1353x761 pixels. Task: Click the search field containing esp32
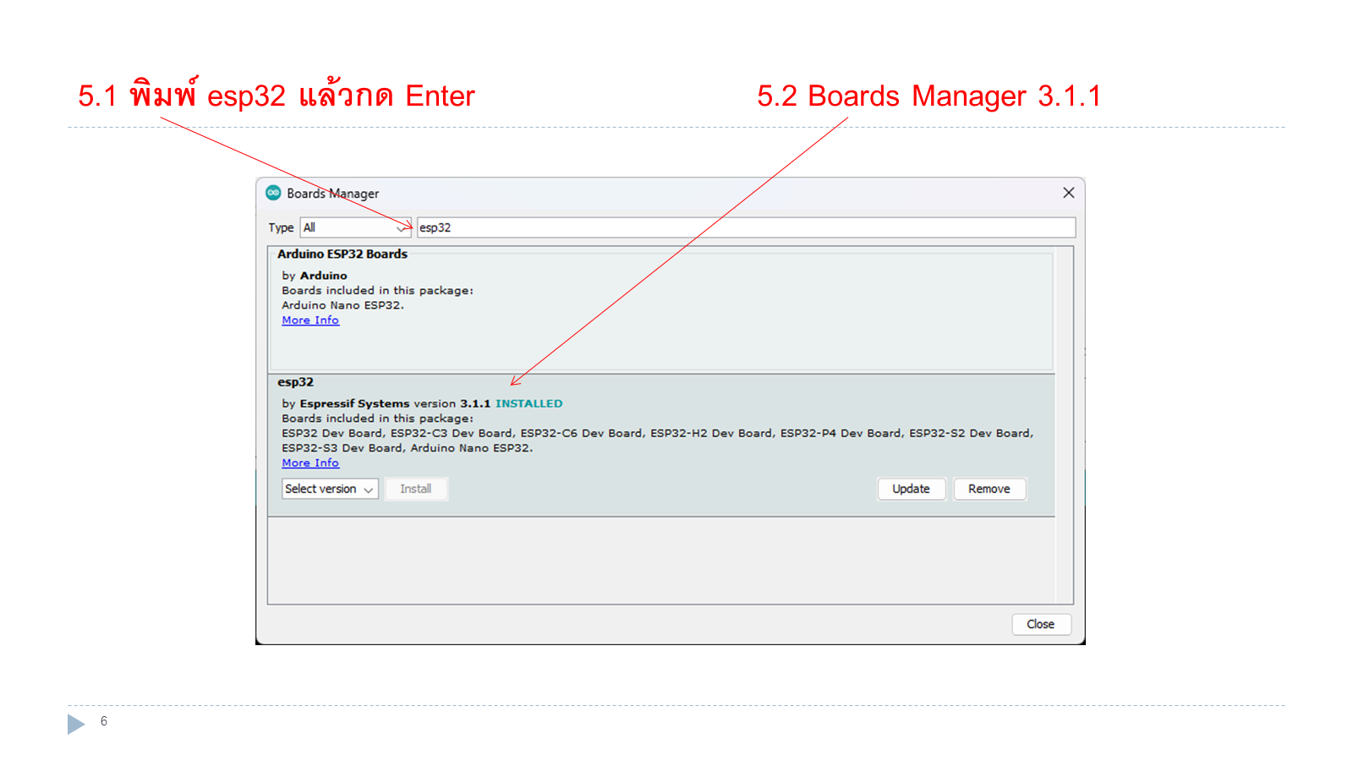[746, 227]
